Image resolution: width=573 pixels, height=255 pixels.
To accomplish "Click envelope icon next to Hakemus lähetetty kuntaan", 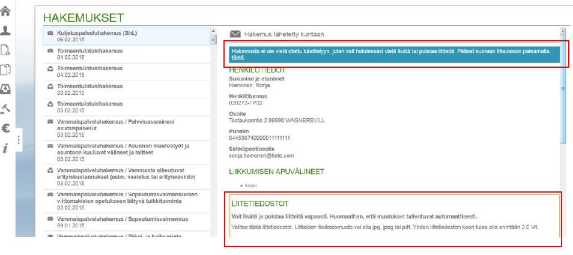I will pyautogui.click(x=235, y=34).
